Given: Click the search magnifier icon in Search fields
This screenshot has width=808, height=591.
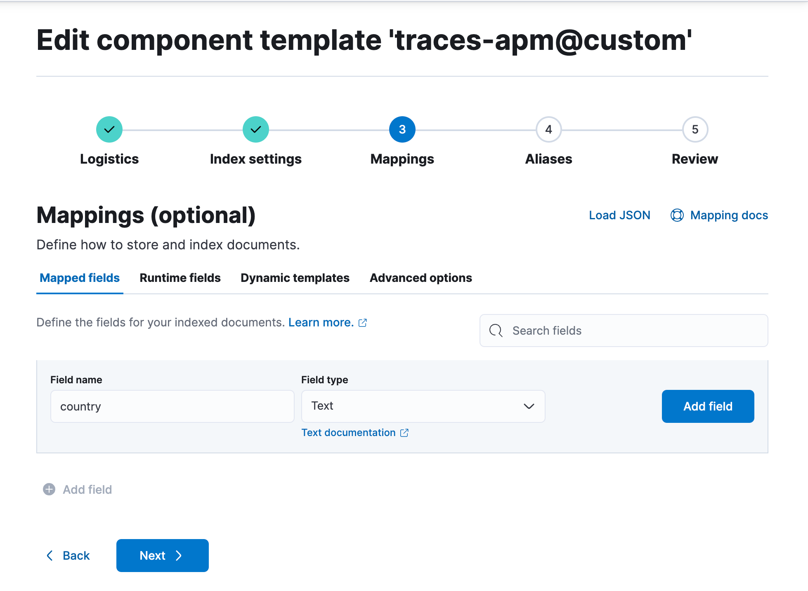Looking at the screenshot, I should [496, 331].
